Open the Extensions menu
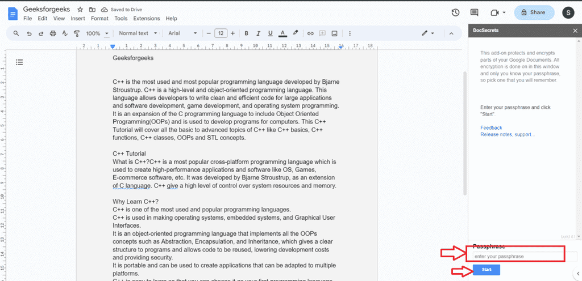Viewport: 582px width, 281px height. click(147, 18)
